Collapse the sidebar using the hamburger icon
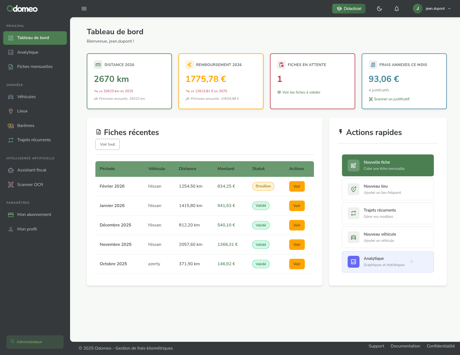 click(x=84, y=9)
